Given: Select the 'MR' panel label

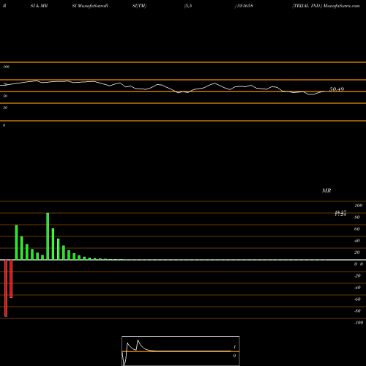Looking at the screenshot, I should coord(326,190).
